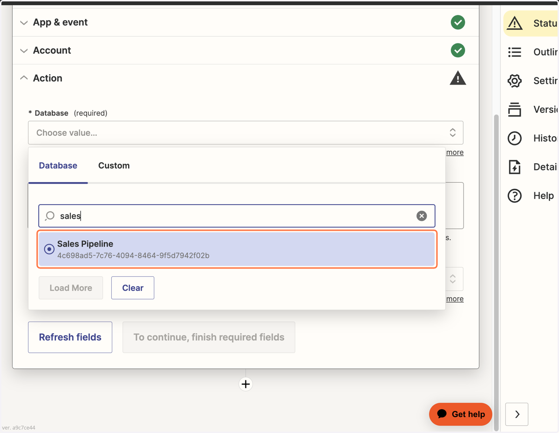Open the Get help chat button
The image size is (559, 433).
[x=461, y=414]
